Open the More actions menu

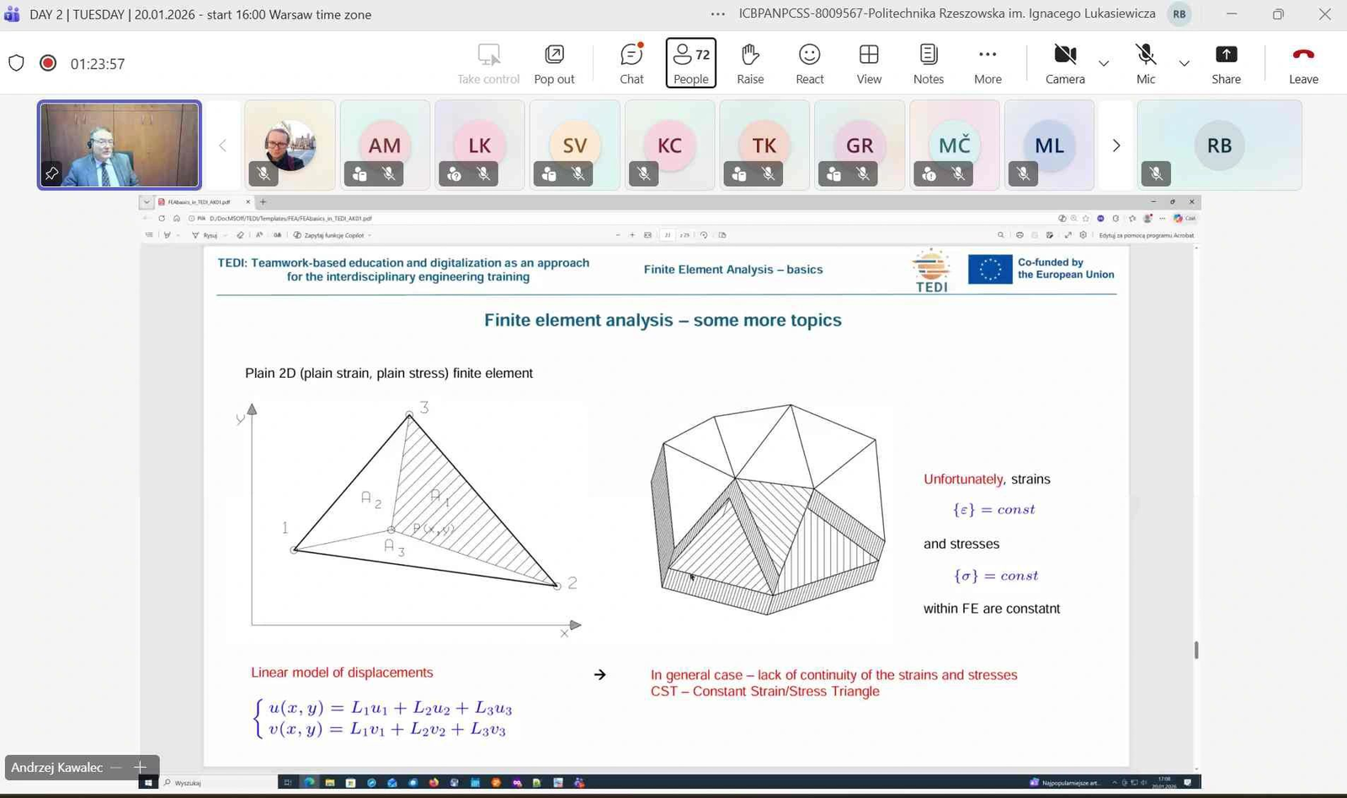(988, 63)
